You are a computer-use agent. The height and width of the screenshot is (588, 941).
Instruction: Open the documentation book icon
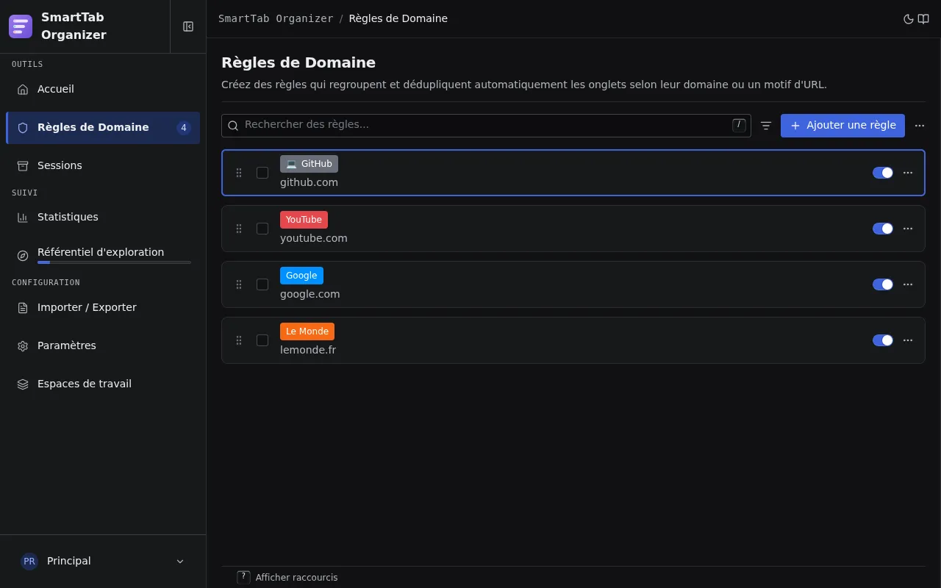click(x=923, y=19)
